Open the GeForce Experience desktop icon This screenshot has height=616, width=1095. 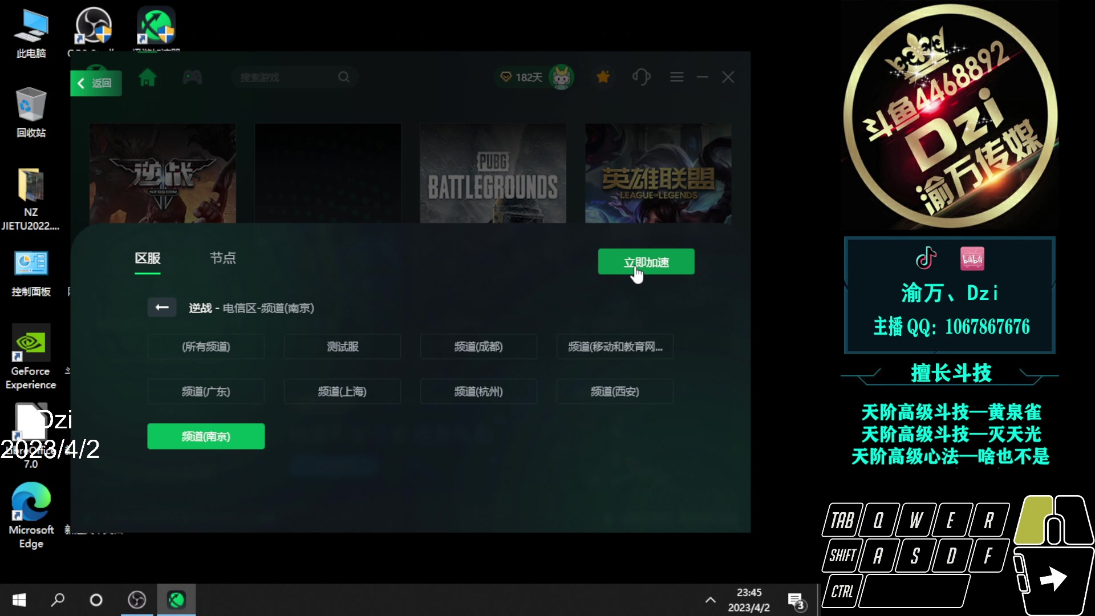click(x=31, y=357)
